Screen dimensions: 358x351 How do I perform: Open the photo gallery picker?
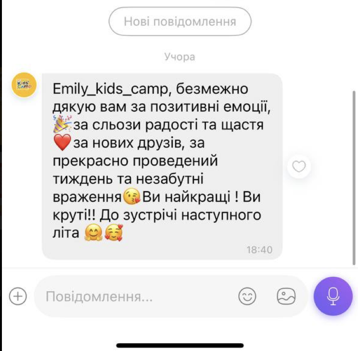coord(286,296)
